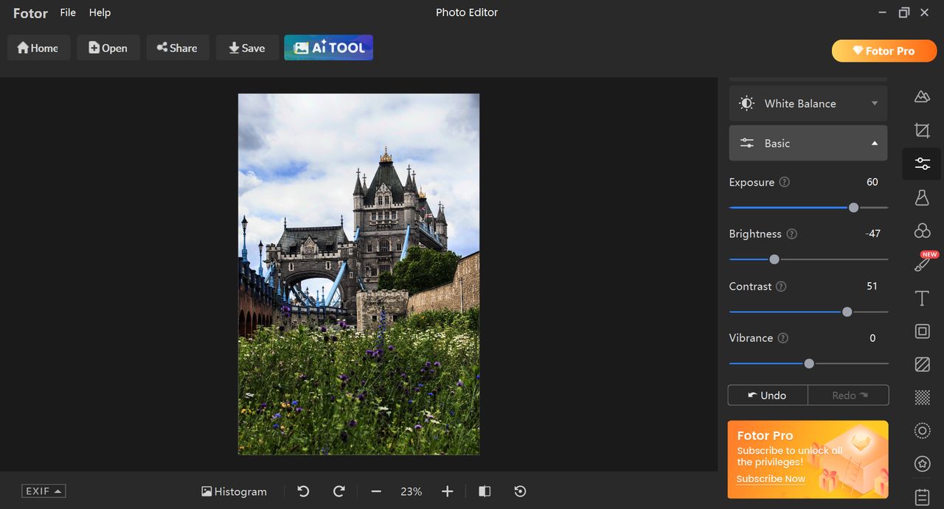Click the Fotor logo in title bar
This screenshot has width=944, height=509.
point(30,13)
